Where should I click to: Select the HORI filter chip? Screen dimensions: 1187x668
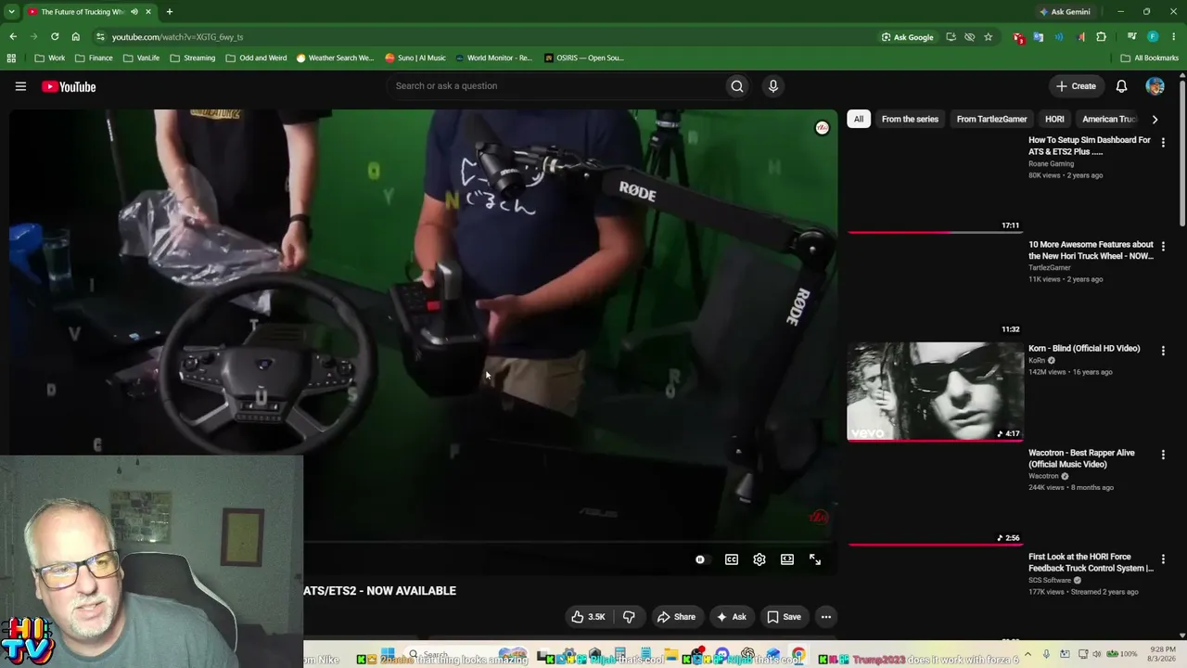coord(1054,119)
